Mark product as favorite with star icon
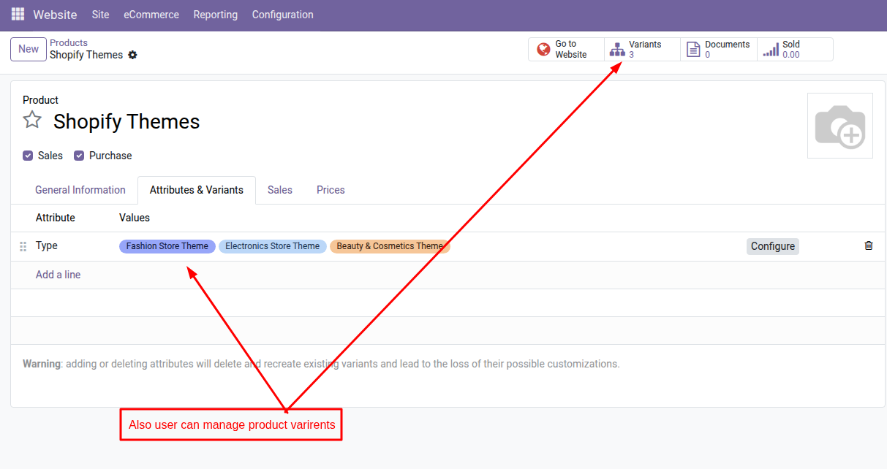 (32, 120)
